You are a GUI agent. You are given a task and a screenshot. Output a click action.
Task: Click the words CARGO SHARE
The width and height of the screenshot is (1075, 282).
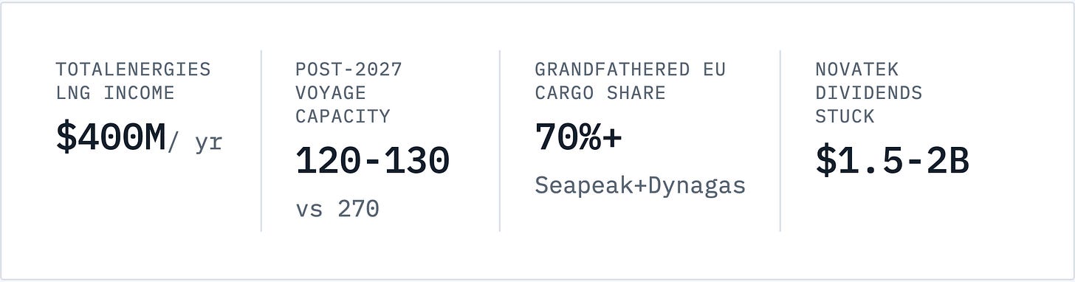pos(600,93)
